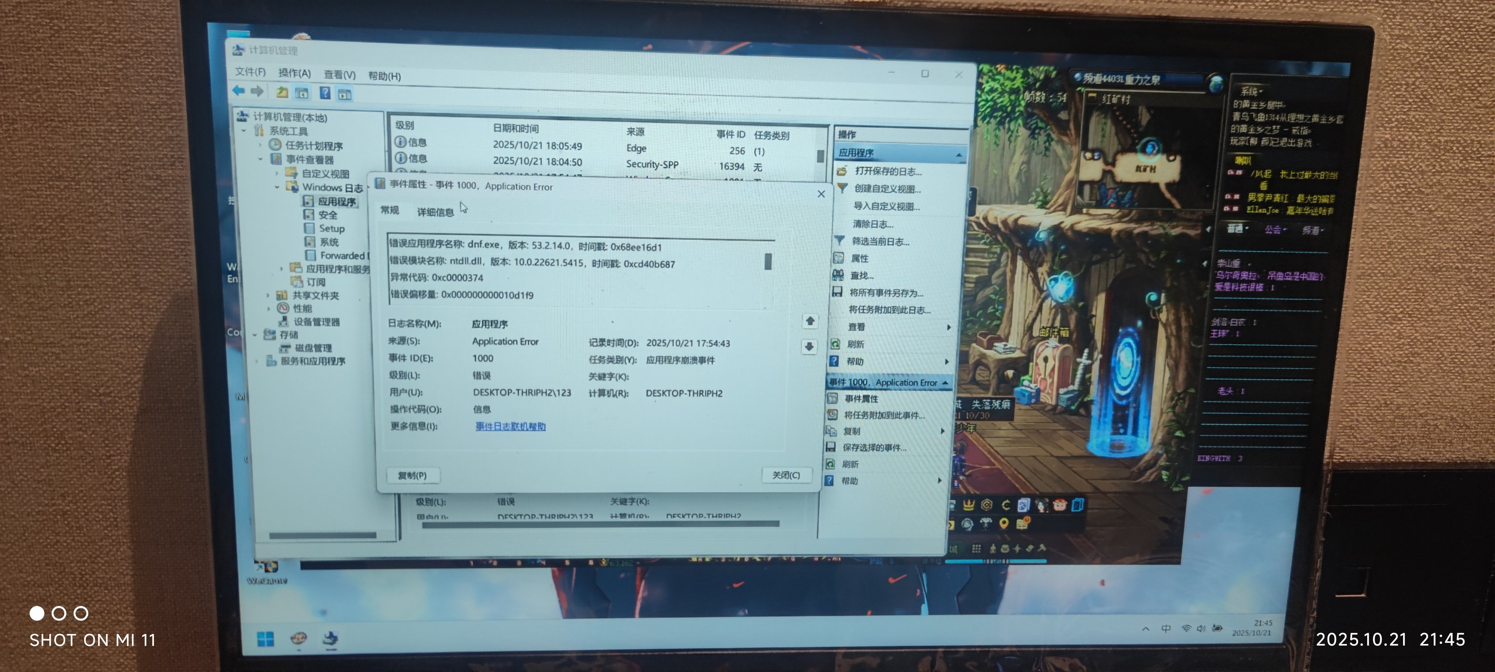
Task: Click the Forward arrow toolbar icon
Action: coord(257,91)
